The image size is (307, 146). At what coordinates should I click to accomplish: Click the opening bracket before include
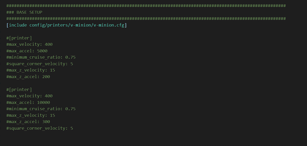[7, 25]
